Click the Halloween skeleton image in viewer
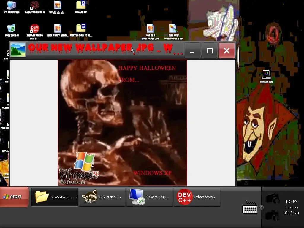 pyautogui.click(x=122, y=123)
